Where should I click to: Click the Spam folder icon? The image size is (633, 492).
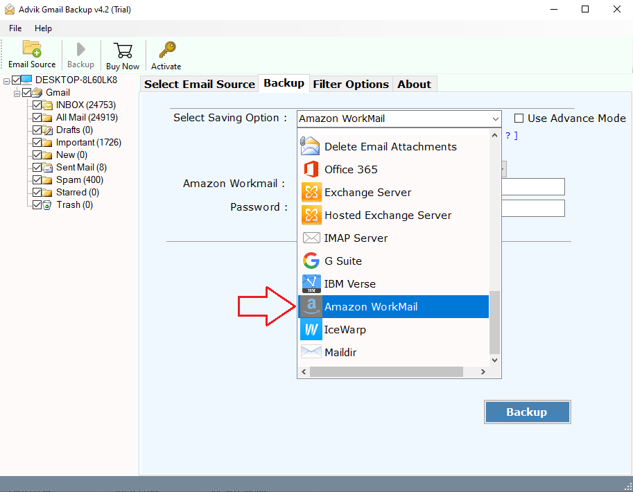48,180
